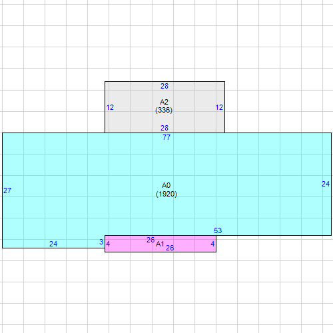Click the (1920) area value under A0

tap(166, 194)
